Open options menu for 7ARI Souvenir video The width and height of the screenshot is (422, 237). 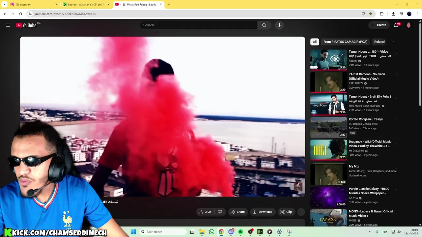[397, 75]
